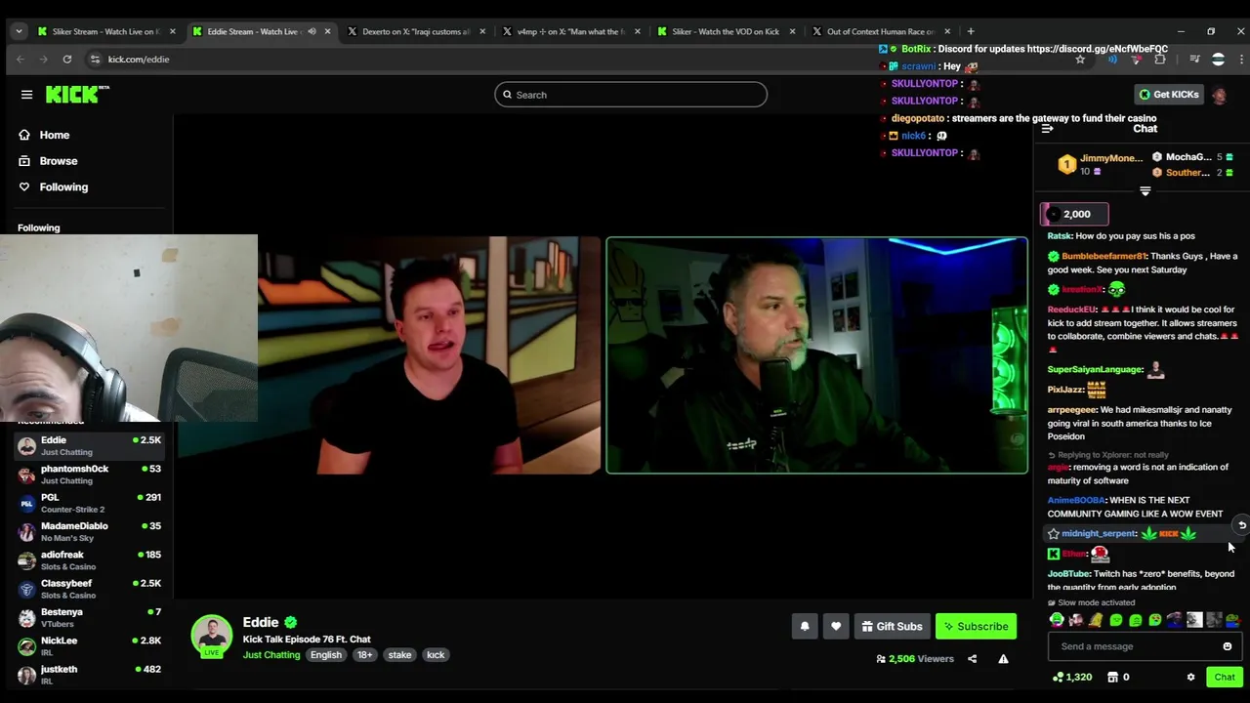Collapse the chat panel arrow icon
The image size is (1250, 703).
click(x=1047, y=129)
